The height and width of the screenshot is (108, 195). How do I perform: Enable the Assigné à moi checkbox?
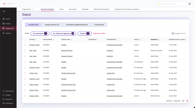(x=173, y=33)
